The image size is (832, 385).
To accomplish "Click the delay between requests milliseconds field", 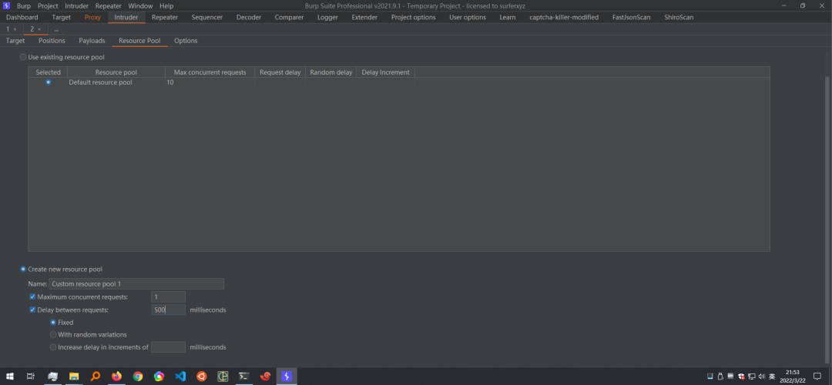I will (168, 310).
